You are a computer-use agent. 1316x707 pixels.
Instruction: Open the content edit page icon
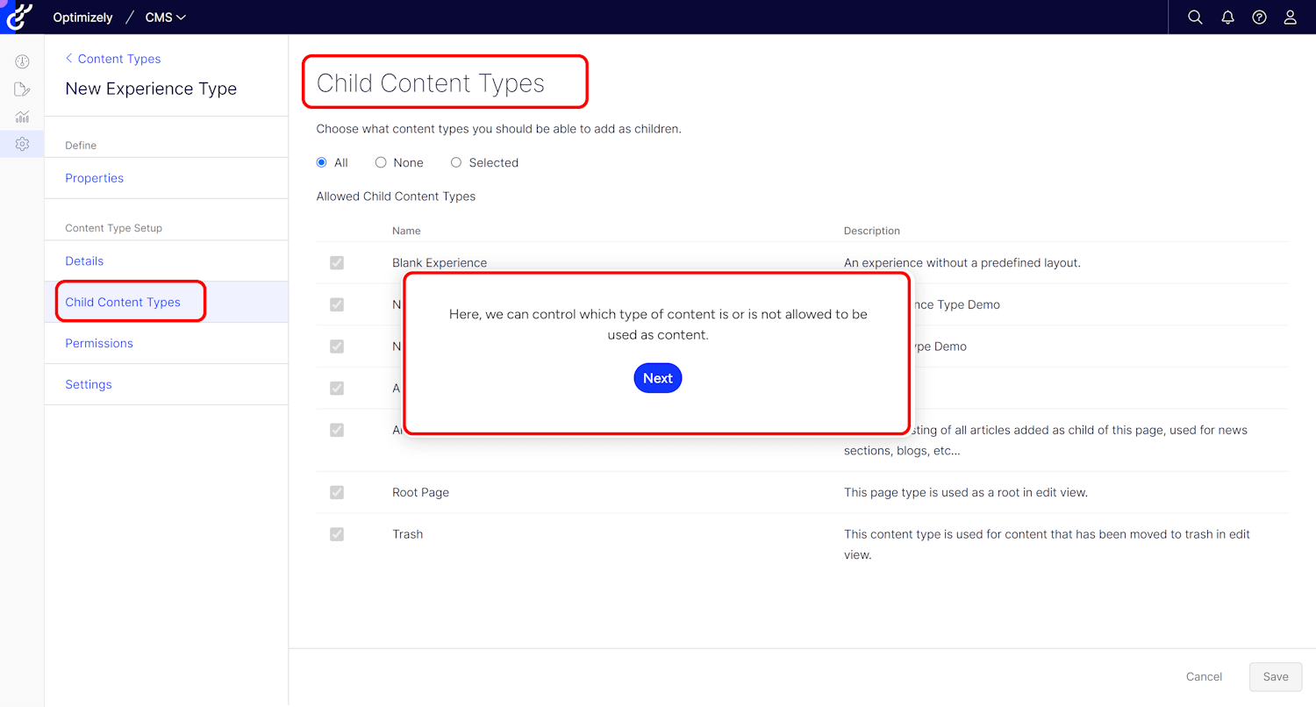[22, 89]
